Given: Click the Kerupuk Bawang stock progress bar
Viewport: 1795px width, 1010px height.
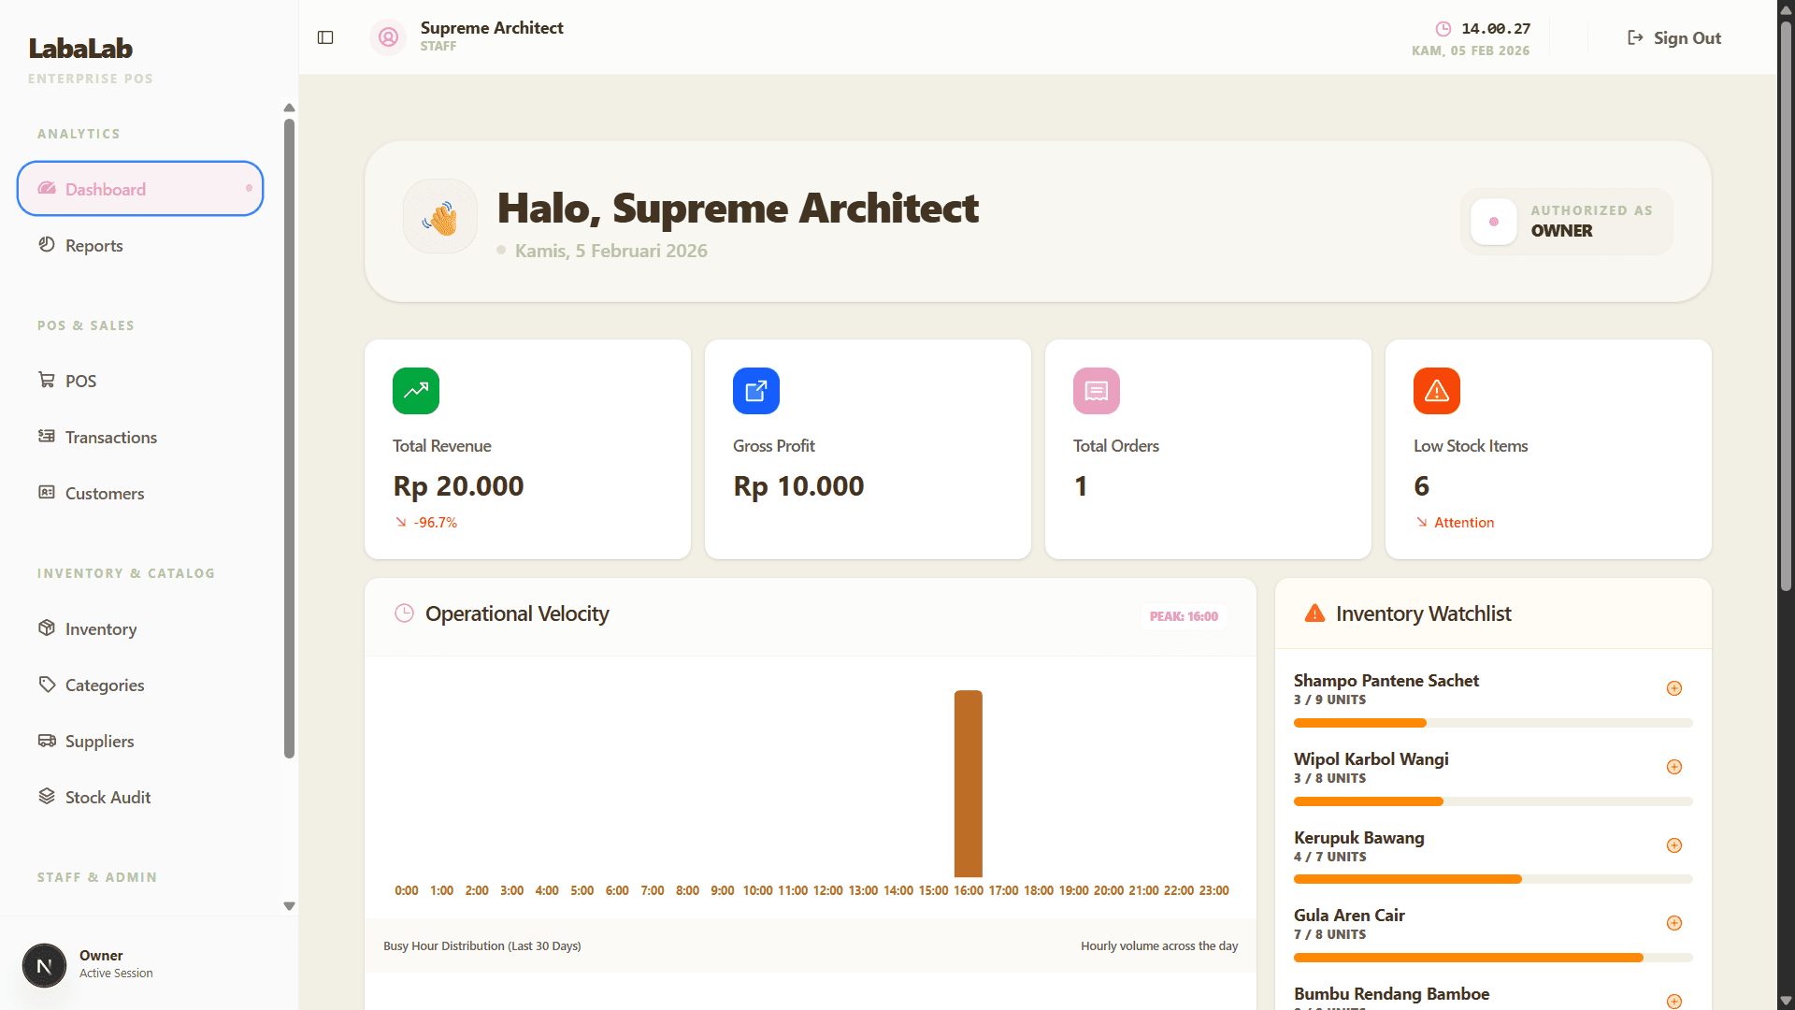Looking at the screenshot, I should point(1493,879).
